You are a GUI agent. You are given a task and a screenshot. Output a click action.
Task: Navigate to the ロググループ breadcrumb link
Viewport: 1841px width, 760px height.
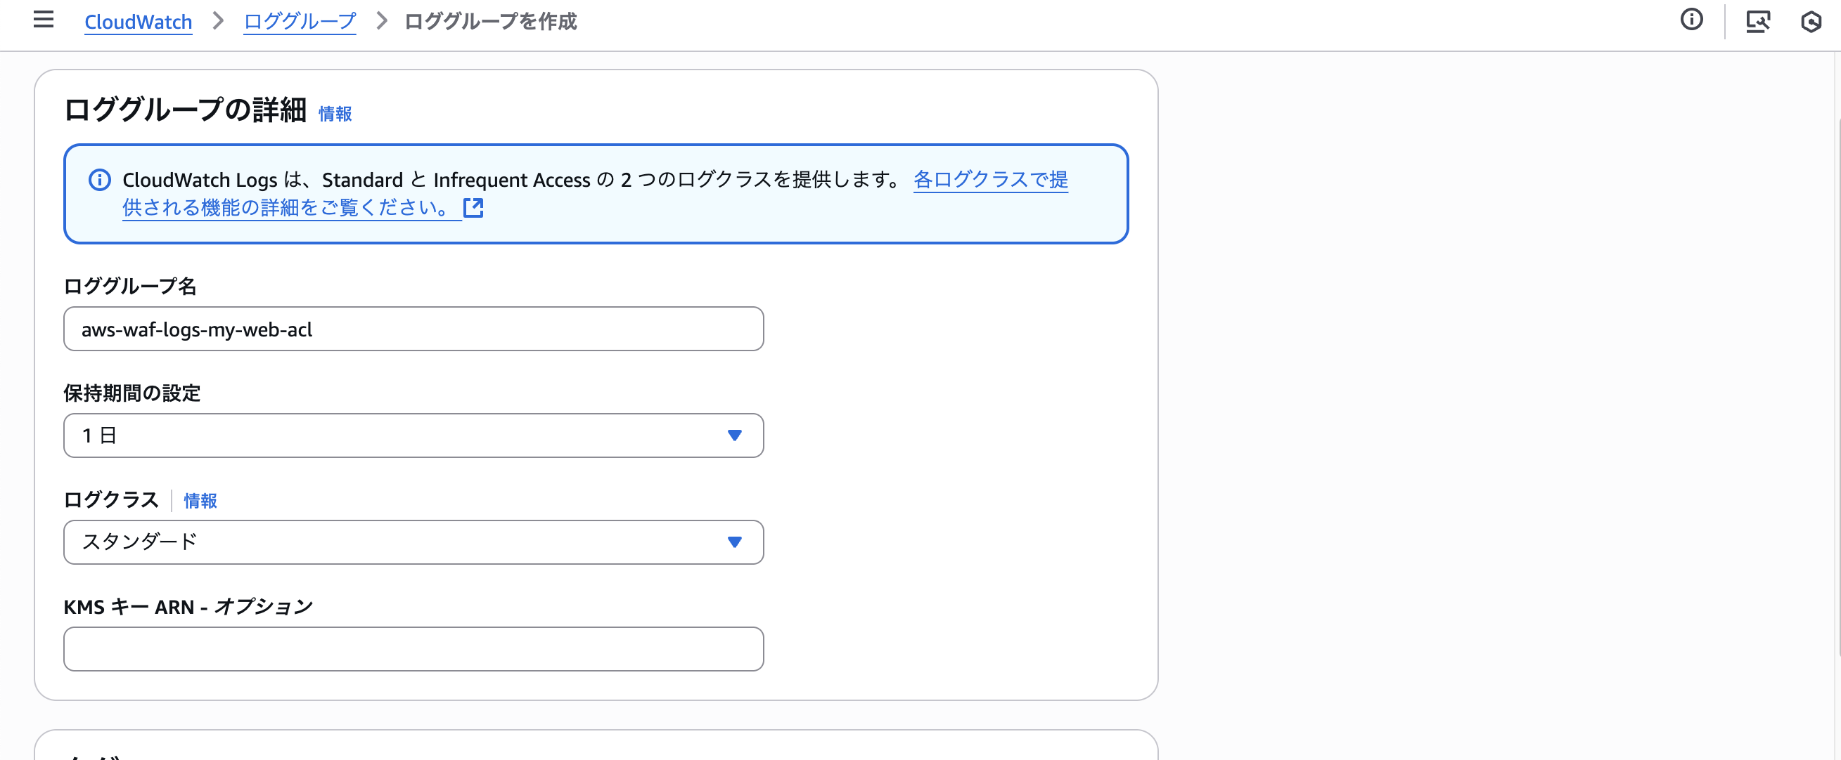pyautogui.click(x=300, y=21)
